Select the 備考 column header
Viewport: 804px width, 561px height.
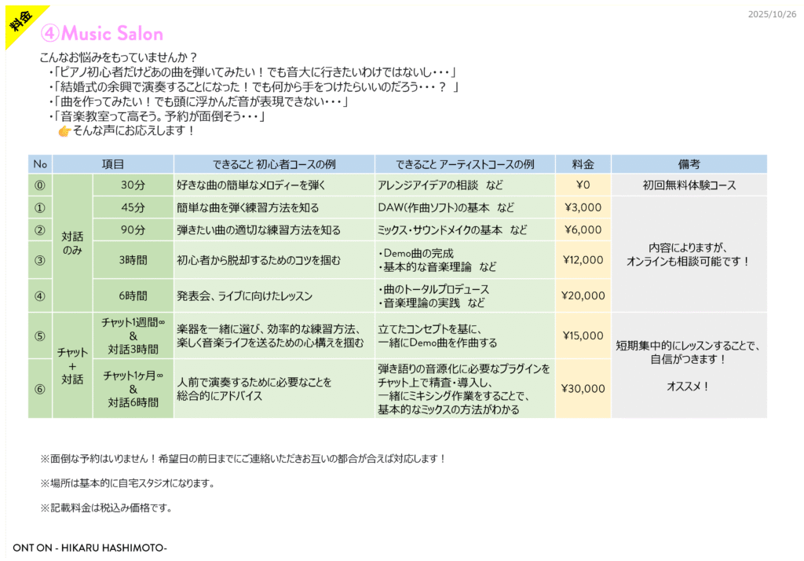coord(689,164)
